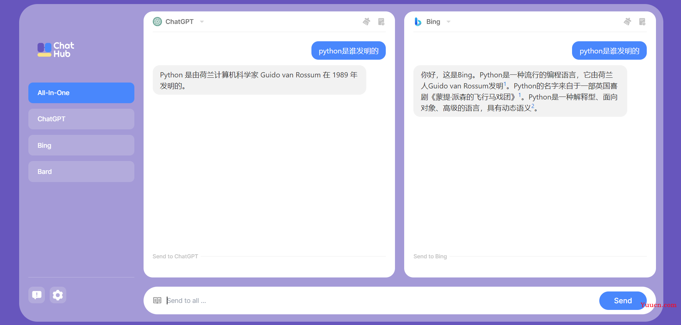
Task: Open ChatGPT panel history icon
Action: 381,22
